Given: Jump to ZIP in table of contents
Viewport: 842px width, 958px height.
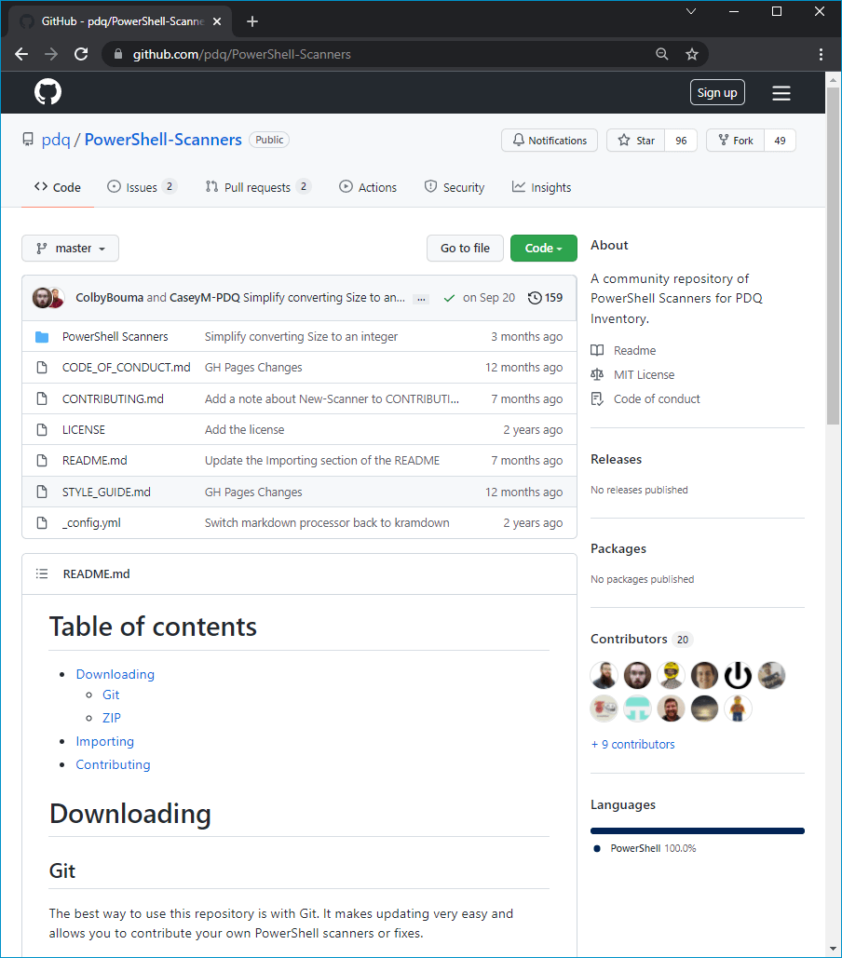Looking at the screenshot, I should 111,718.
